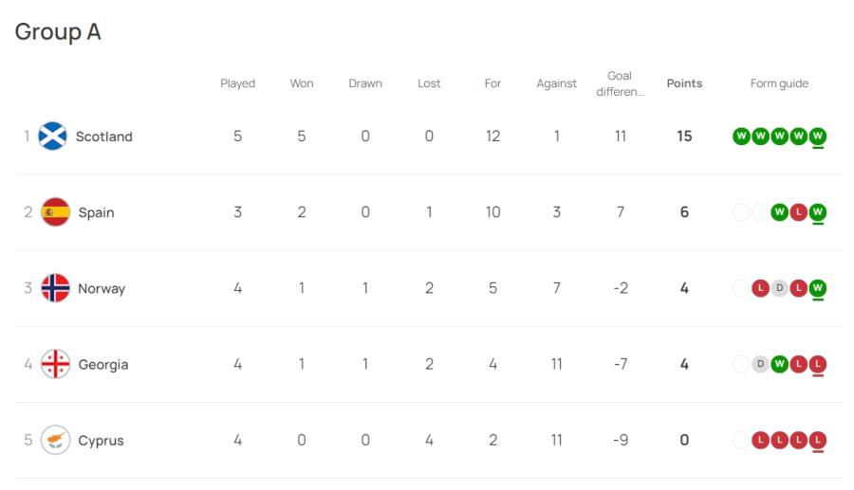Click the Scotland flag icon
The width and height of the screenshot is (854, 490).
52,136
